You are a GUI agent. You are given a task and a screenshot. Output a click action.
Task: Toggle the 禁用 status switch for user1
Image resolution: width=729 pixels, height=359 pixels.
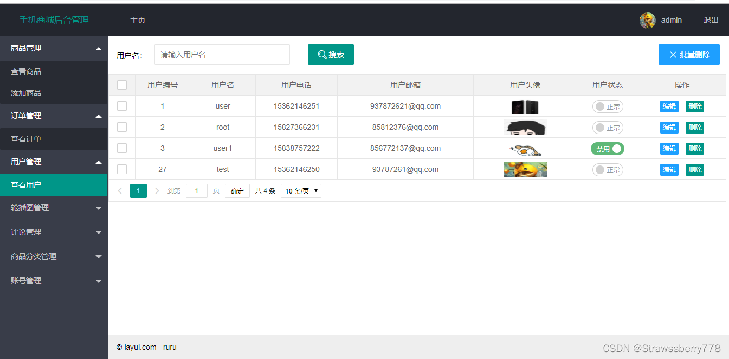click(x=608, y=149)
